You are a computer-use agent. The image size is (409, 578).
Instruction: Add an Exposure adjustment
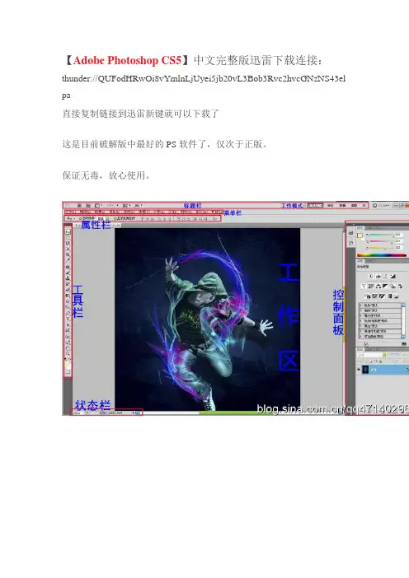click(393, 276)
